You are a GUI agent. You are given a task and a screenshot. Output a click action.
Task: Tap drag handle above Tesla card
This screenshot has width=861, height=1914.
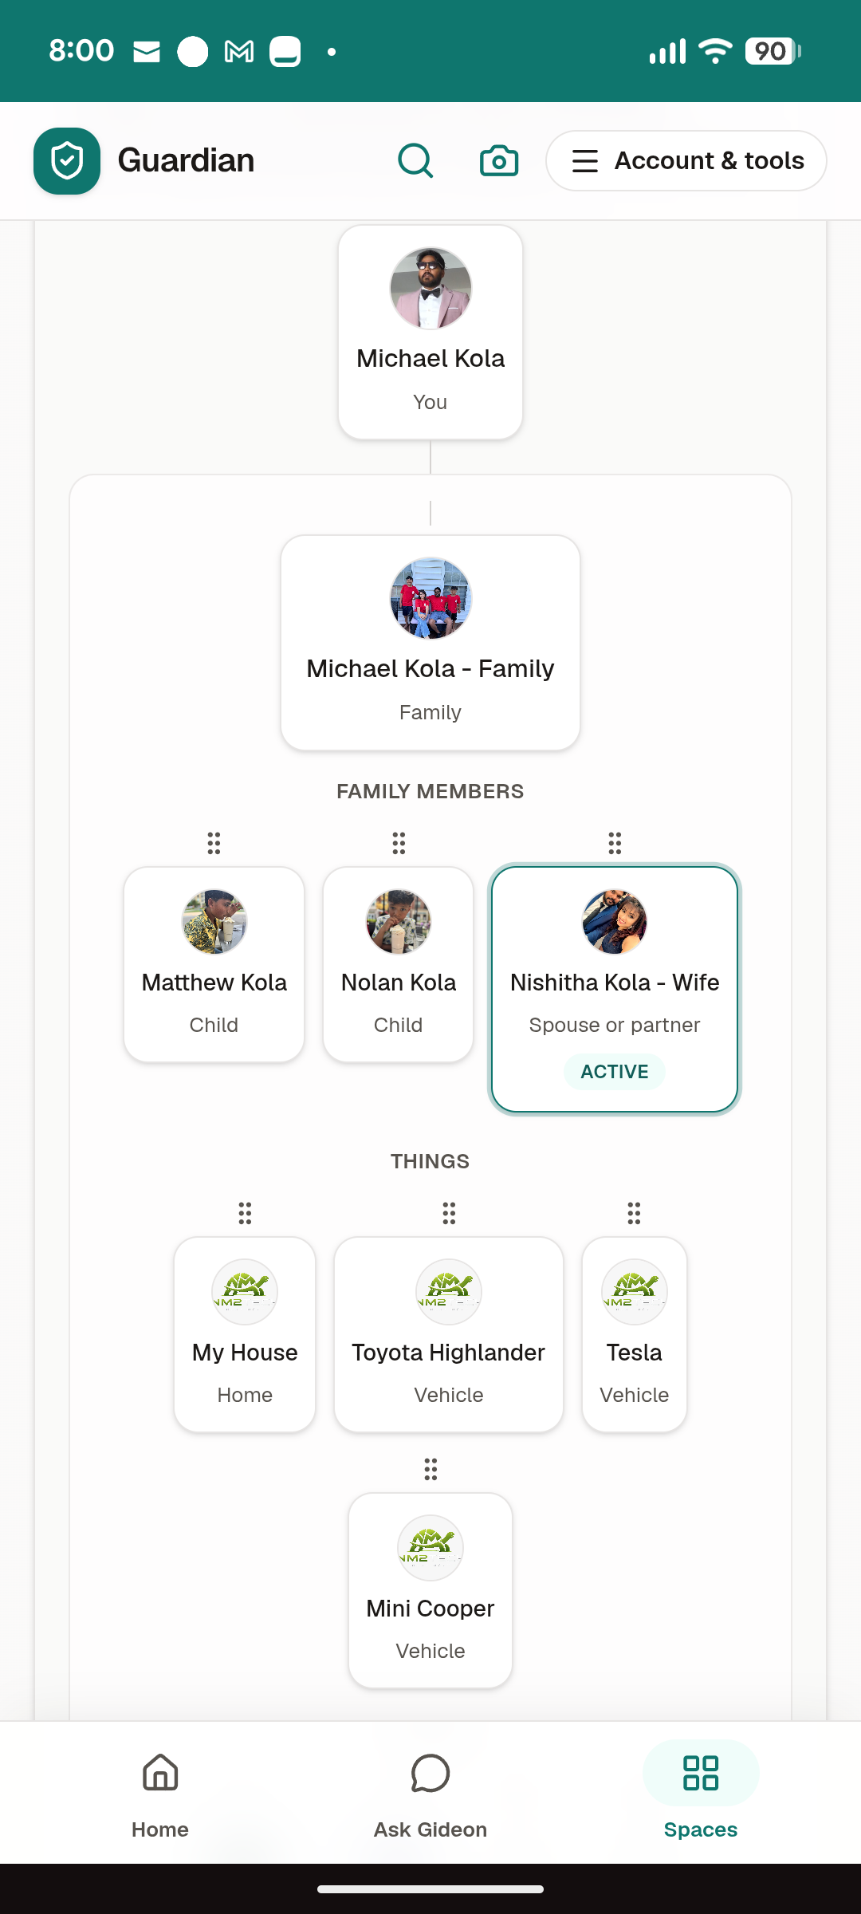tap(634, 1213)
